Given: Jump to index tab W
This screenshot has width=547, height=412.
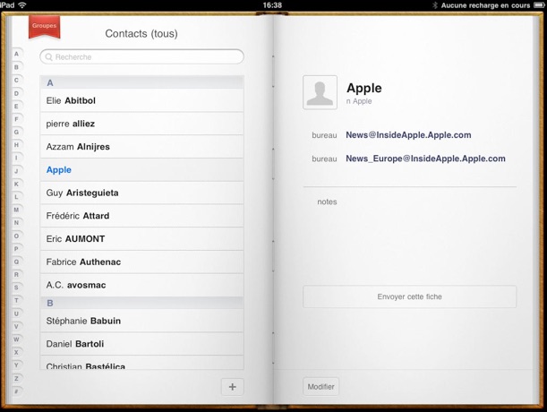Looking at the screenshot, I should tap(16, 339).
